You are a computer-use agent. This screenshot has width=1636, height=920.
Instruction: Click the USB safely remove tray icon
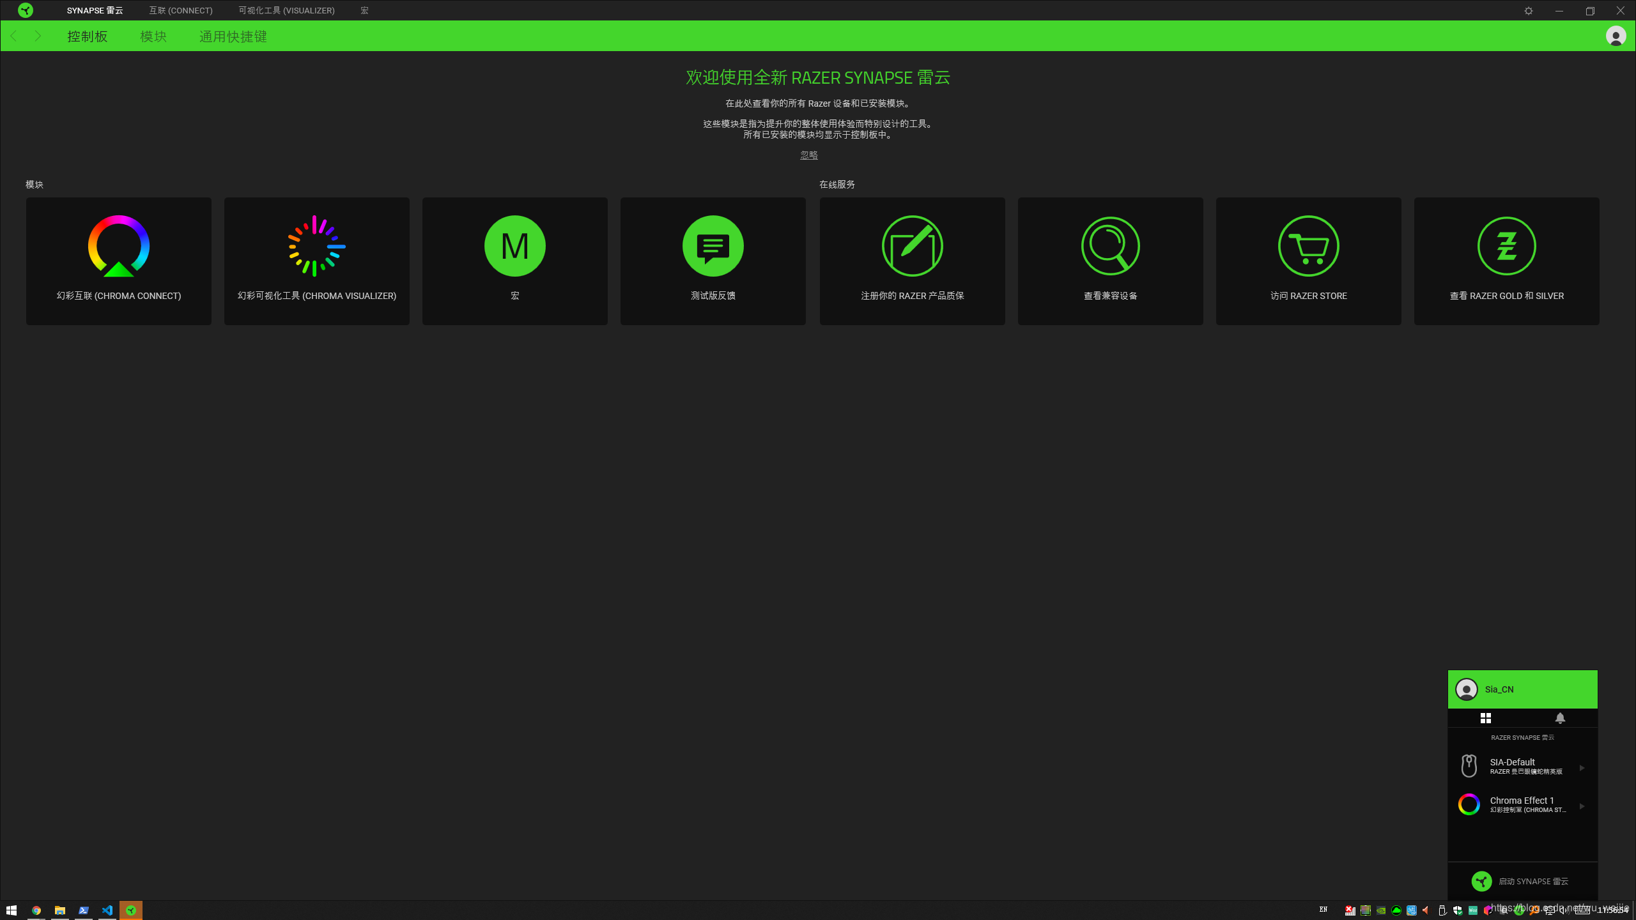1442,910
